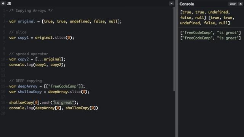Click the "// slice" comment
This screenshot has width=244, height=137.
18,32
